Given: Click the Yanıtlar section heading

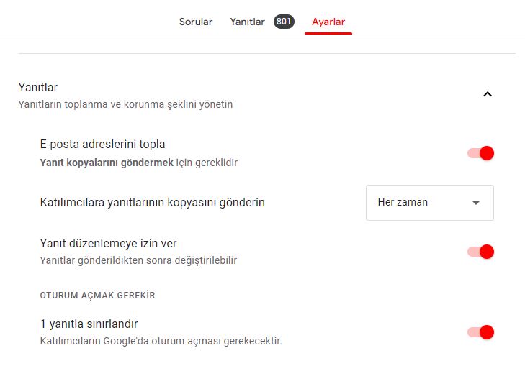Looking at the screenshot, I should pyautogui.click(x=37, y=87).
